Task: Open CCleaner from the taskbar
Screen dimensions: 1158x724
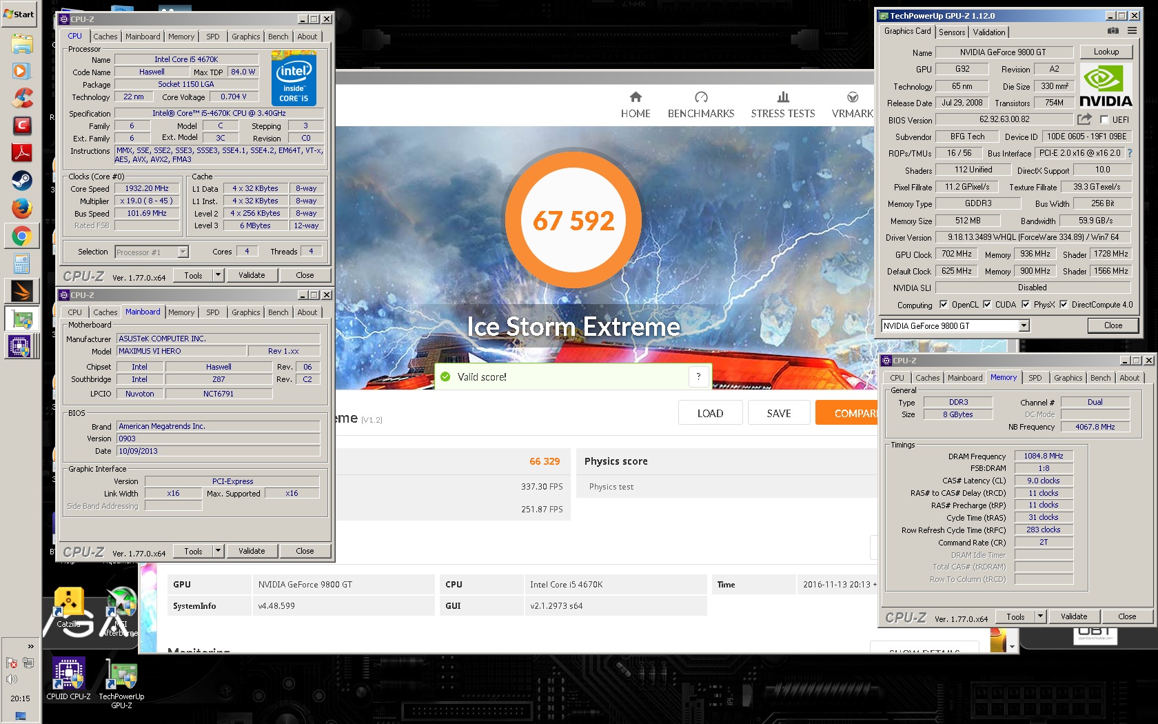Action: [21, 99]
